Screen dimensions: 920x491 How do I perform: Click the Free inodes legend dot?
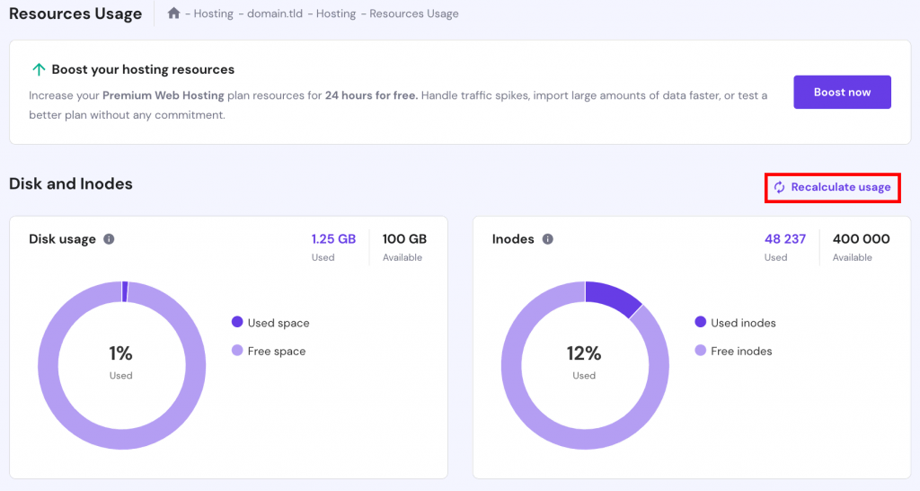tap(700, 351)
